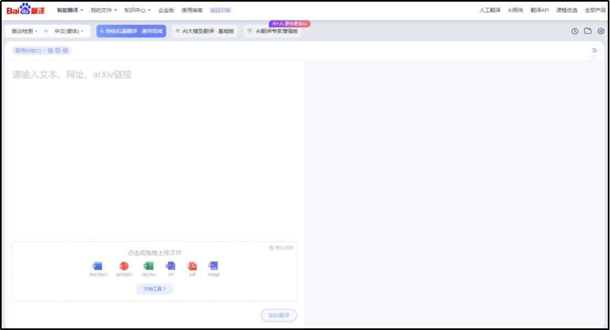610x330 pixels.
Task: Switch to AI大模型翻译 基础版 tab
Action: coord(205,31)
